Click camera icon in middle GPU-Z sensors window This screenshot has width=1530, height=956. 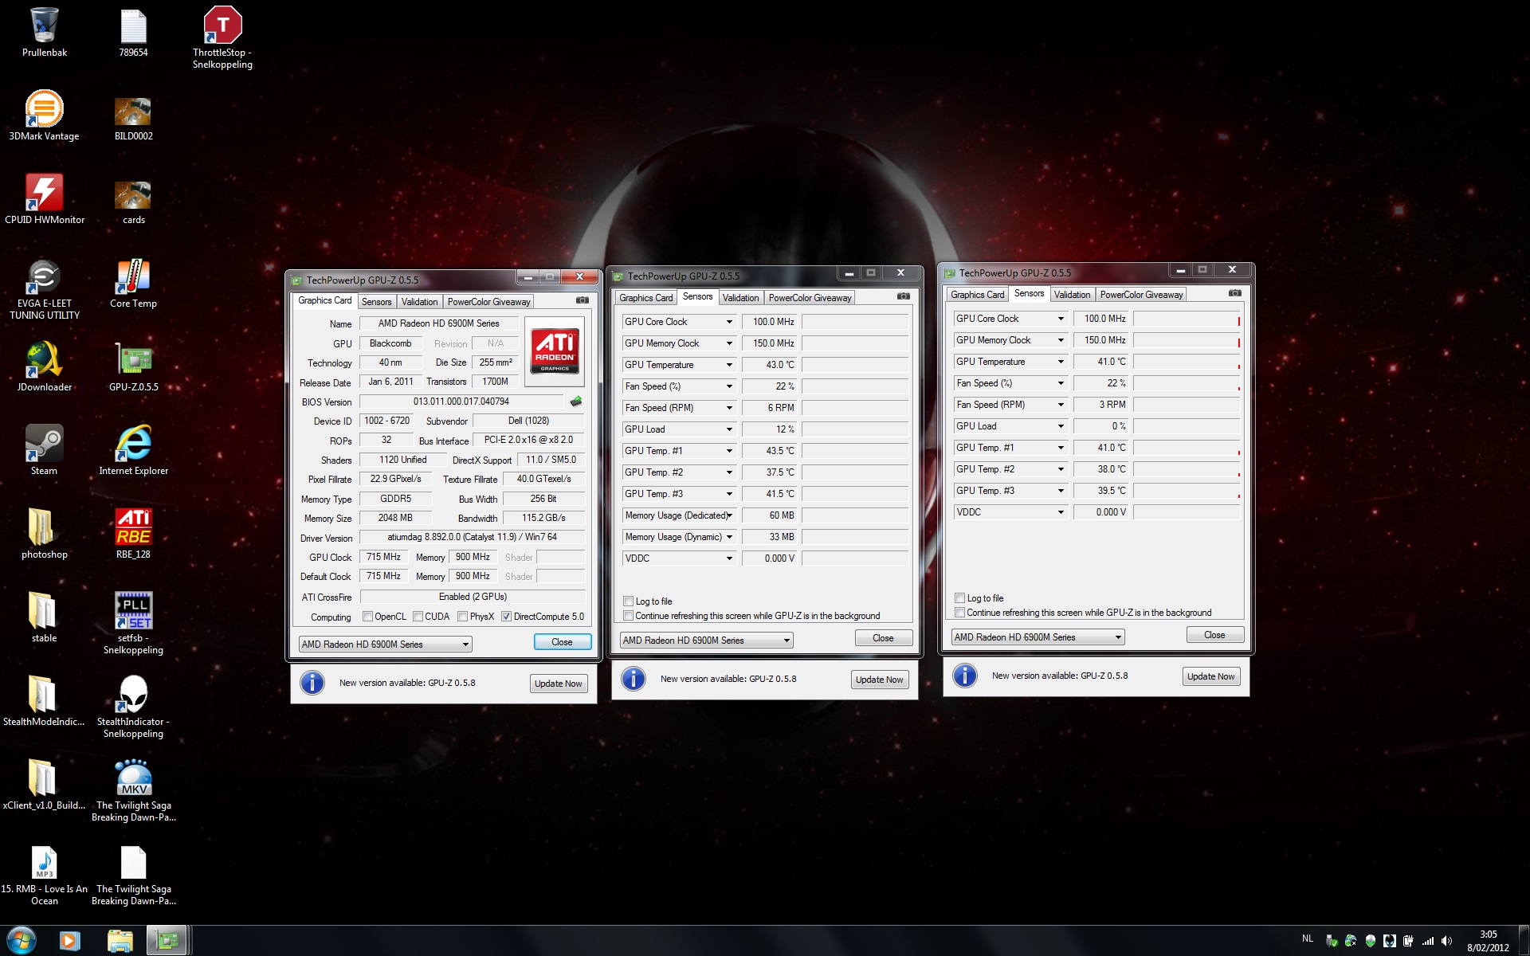pos(903,296)
